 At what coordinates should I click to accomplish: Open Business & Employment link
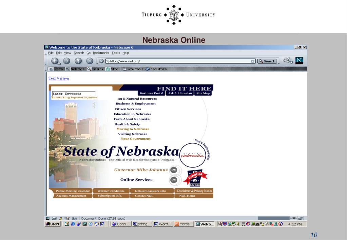[x=136, y=103]
